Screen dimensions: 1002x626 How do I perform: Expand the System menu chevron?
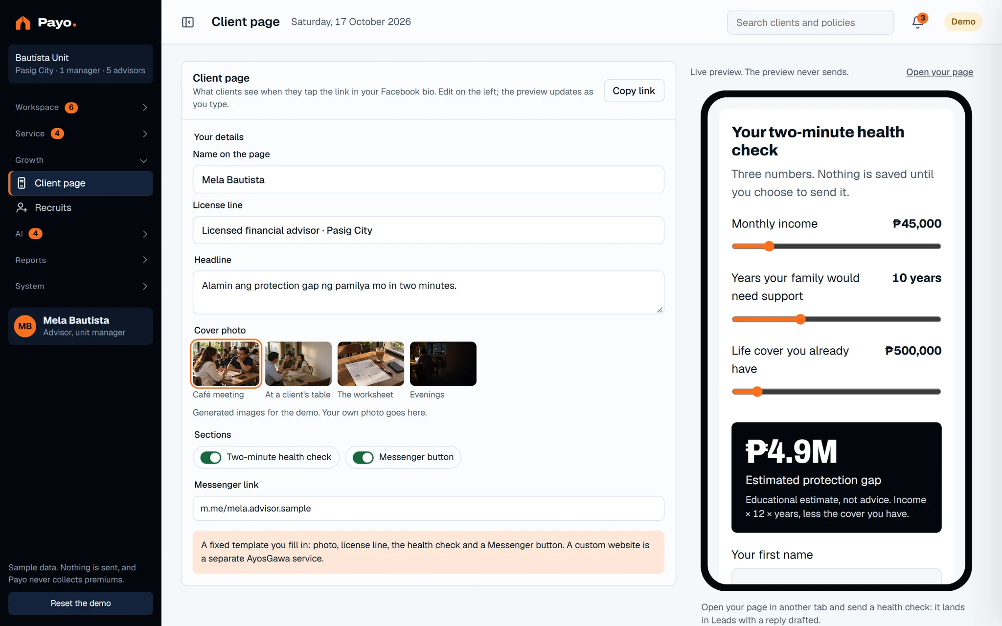pos(145,286)
